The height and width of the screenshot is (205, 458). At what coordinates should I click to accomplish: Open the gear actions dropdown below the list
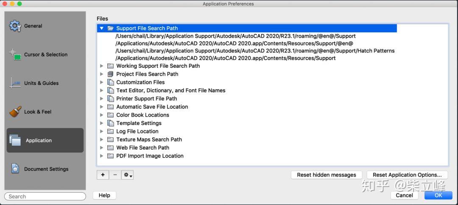point(127,175)
